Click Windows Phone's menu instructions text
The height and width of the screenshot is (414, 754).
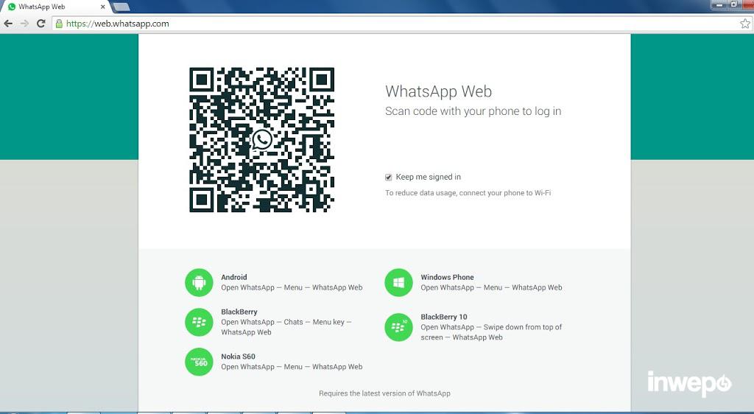click(x=491, y=287)
